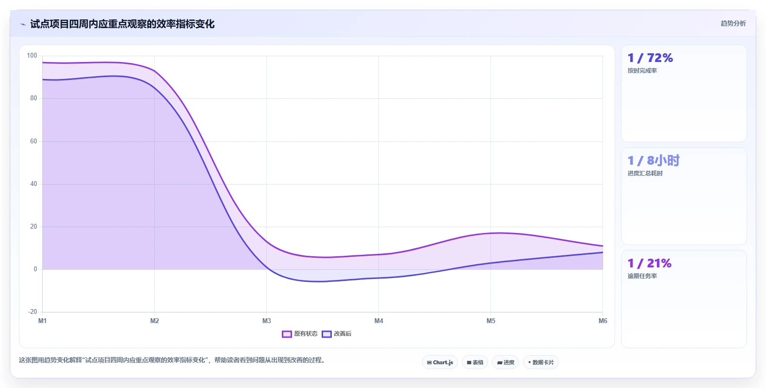Click the 原有状态 legend label
This screenshot has width=766, height=388.
pyautogui.click(x=306, y=334)
